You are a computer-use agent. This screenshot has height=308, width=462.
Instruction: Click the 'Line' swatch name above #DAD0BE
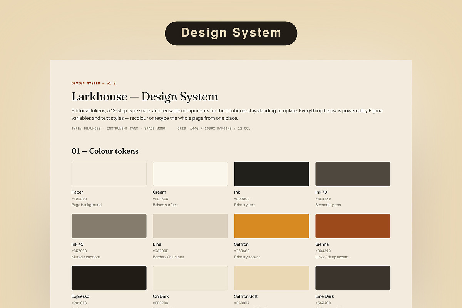tap(157, 244)
